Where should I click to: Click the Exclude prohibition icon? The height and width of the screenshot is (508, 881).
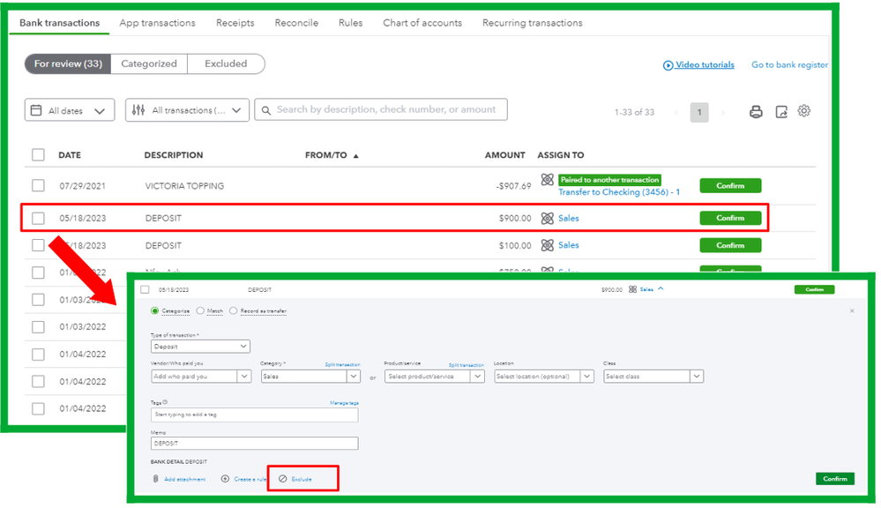(282, 479)
